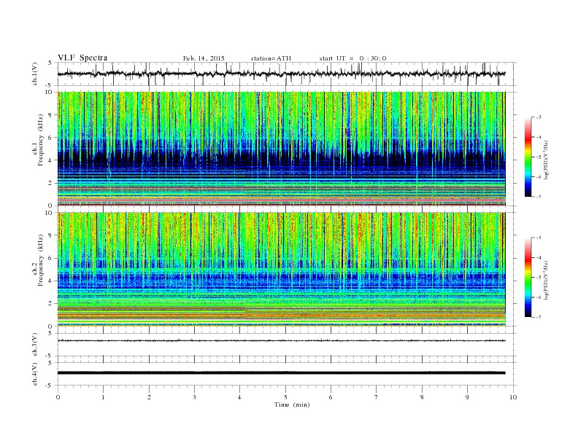Image resolution: width=578 pixels, height=446 pixels.
Task: Click the thick ch.4 voltage trace
Action: (x=281, y=373)
